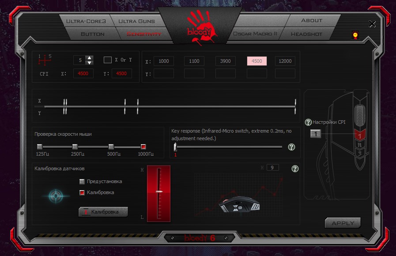
Task: Click the sensor calibration target icon
Action: pos(56,196)
